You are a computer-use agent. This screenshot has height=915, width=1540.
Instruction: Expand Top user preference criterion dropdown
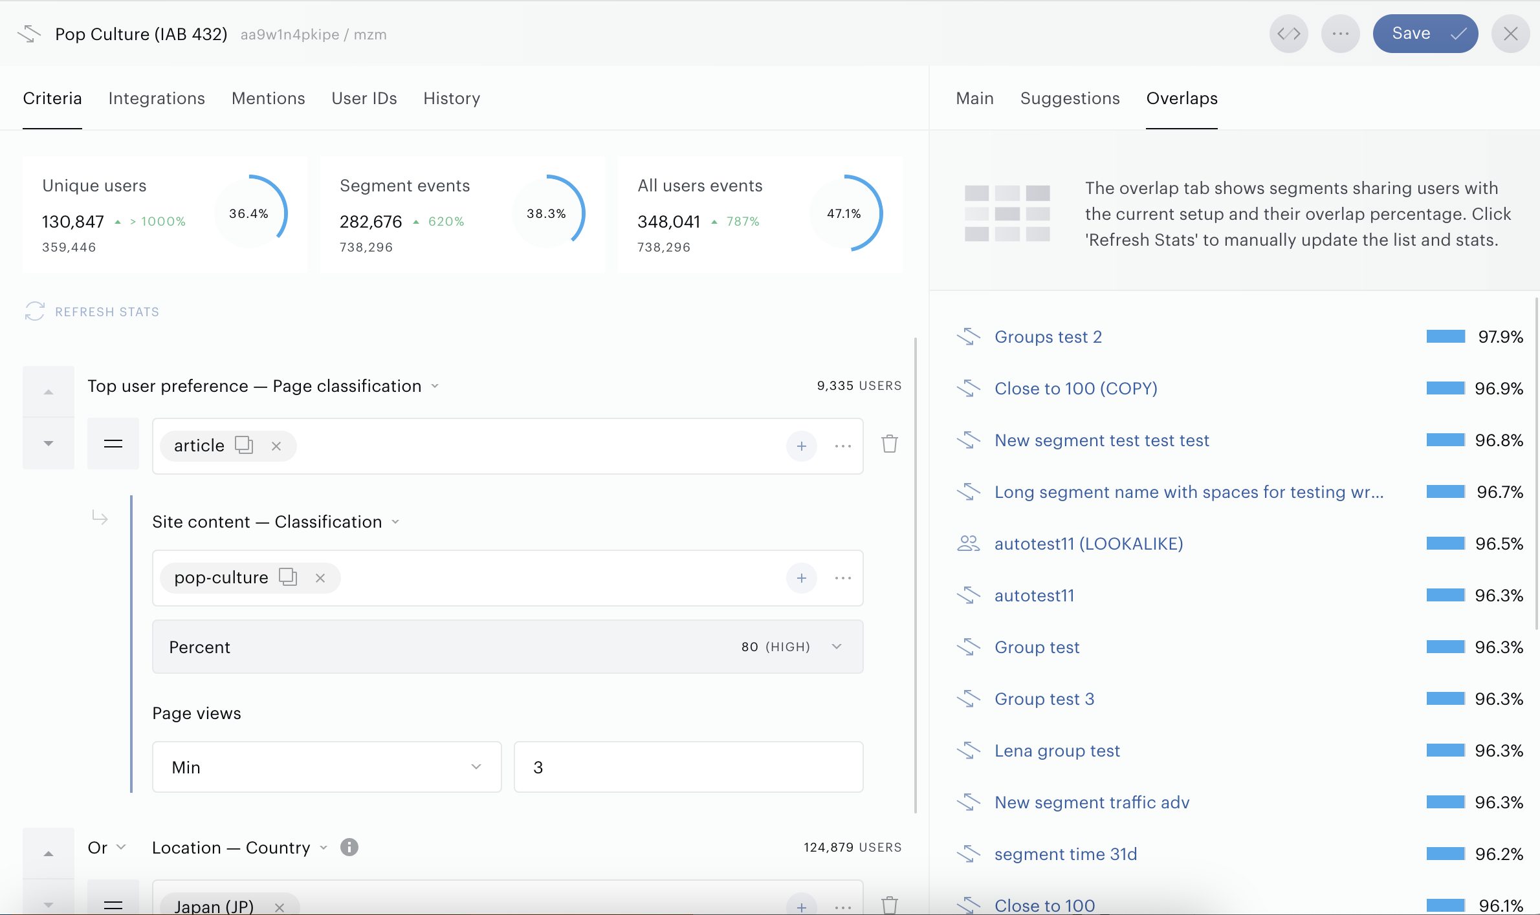click(435, 386)
